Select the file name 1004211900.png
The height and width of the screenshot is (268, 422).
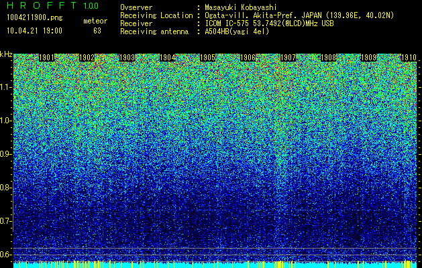coord(35,17)
